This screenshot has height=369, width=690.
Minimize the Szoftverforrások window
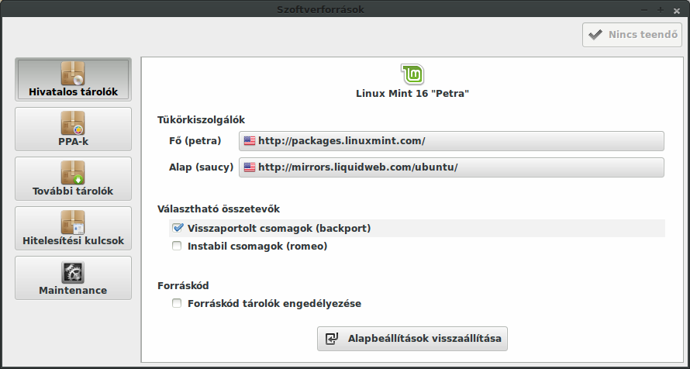(x=644, y=9)
